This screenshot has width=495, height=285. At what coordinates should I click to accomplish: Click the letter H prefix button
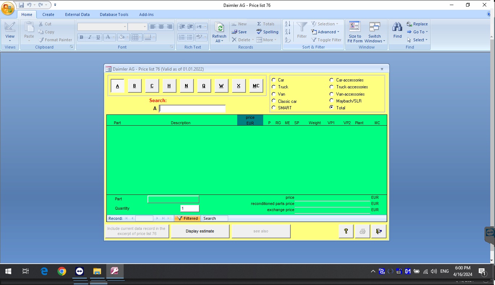(169, 86)
